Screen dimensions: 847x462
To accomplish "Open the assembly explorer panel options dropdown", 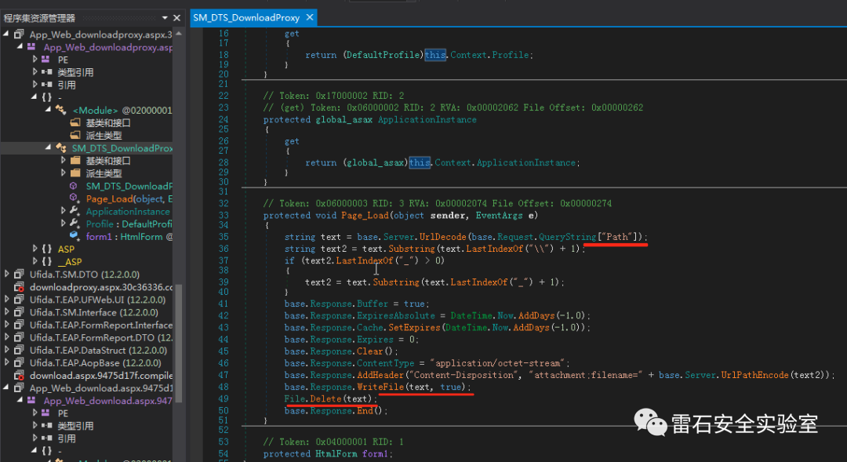I will [165, 18].
